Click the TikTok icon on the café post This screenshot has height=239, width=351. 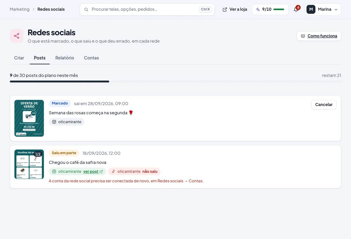click(113, 172)
